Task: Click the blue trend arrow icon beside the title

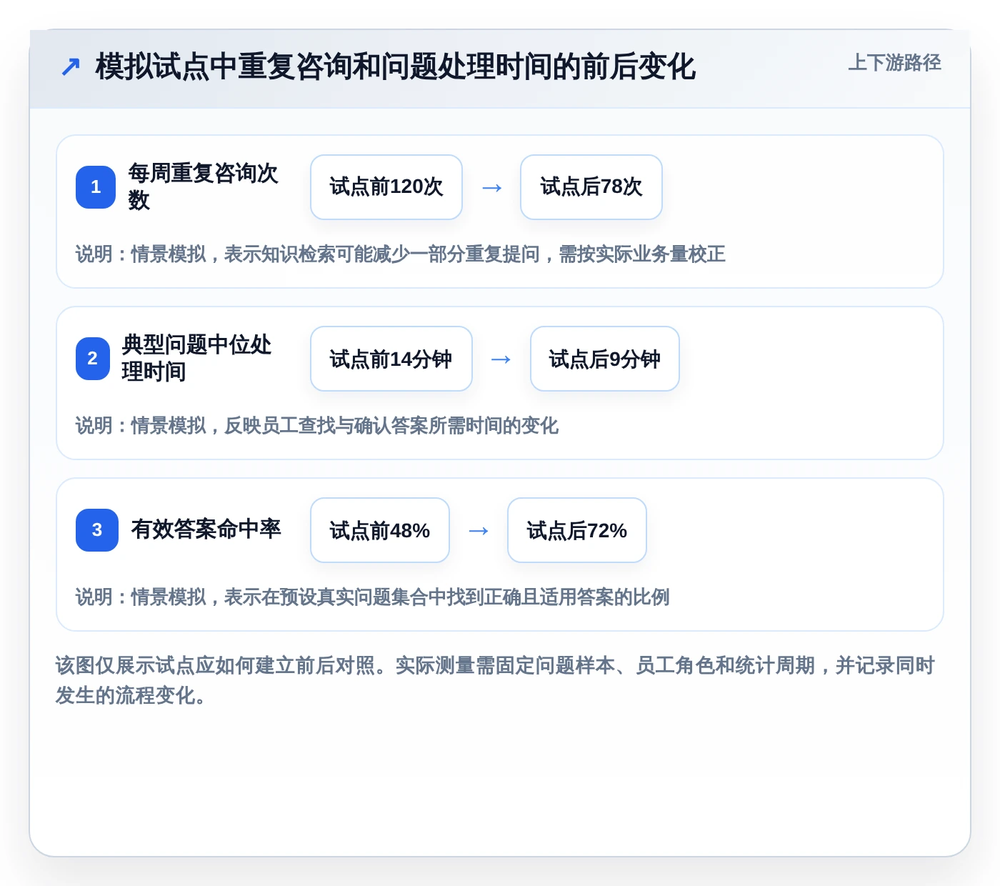Action: 70,67
